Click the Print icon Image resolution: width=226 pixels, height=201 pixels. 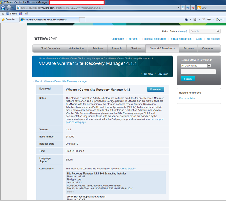point(209,19)
